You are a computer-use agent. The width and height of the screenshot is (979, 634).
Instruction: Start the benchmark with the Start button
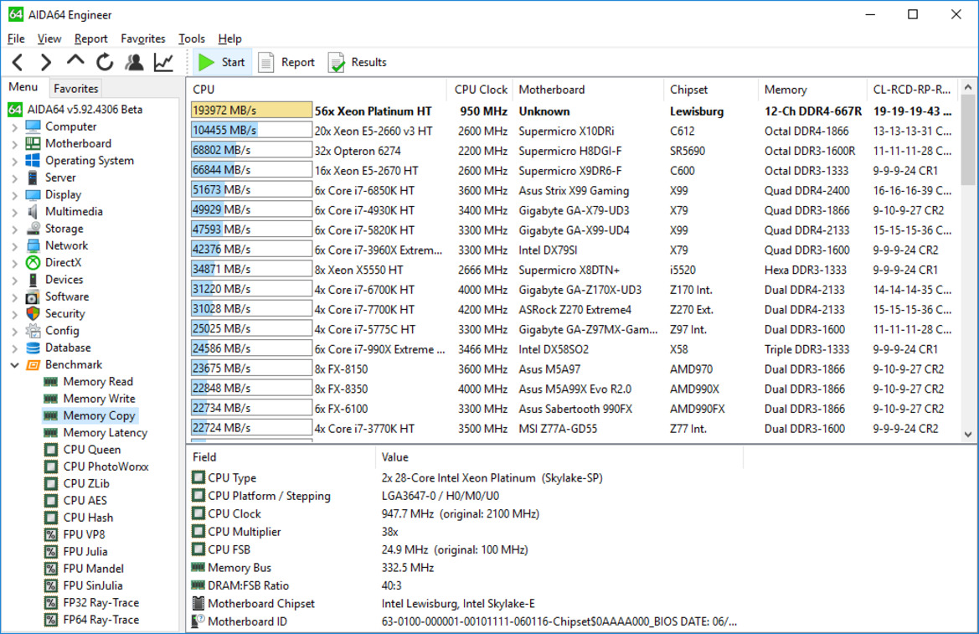(x=222, y=62)
